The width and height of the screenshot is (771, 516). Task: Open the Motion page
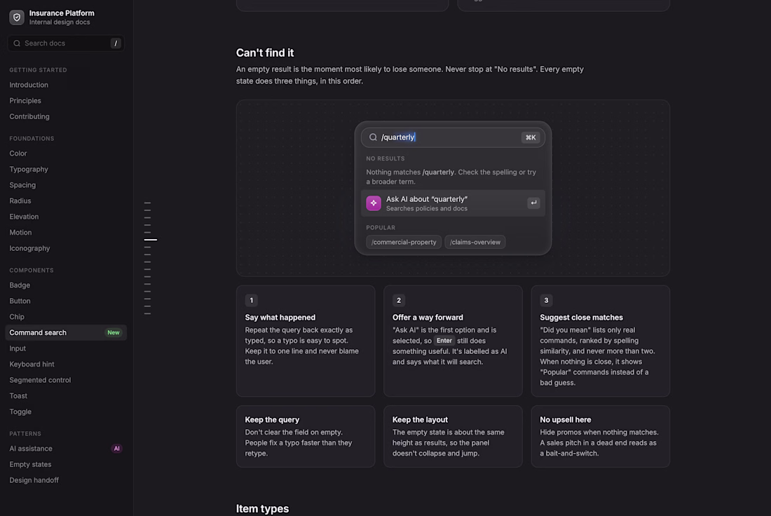[20, 232]
